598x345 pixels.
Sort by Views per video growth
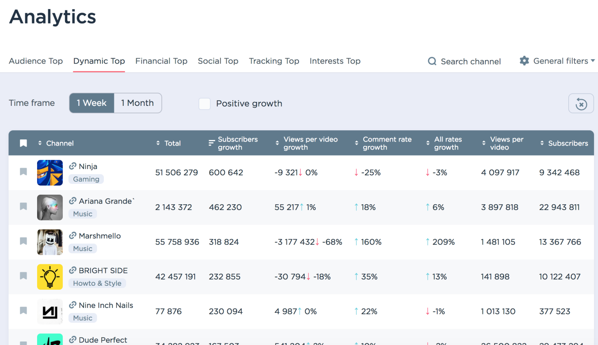[306, 143]
